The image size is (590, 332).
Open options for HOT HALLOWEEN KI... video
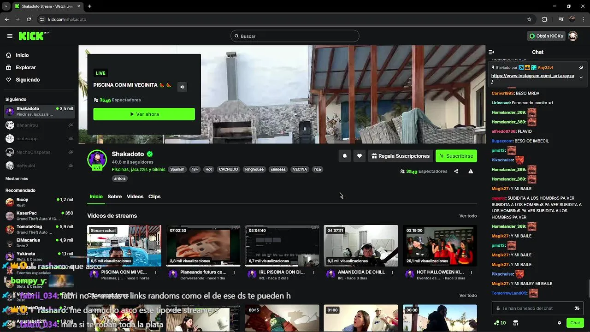(472, 273)
